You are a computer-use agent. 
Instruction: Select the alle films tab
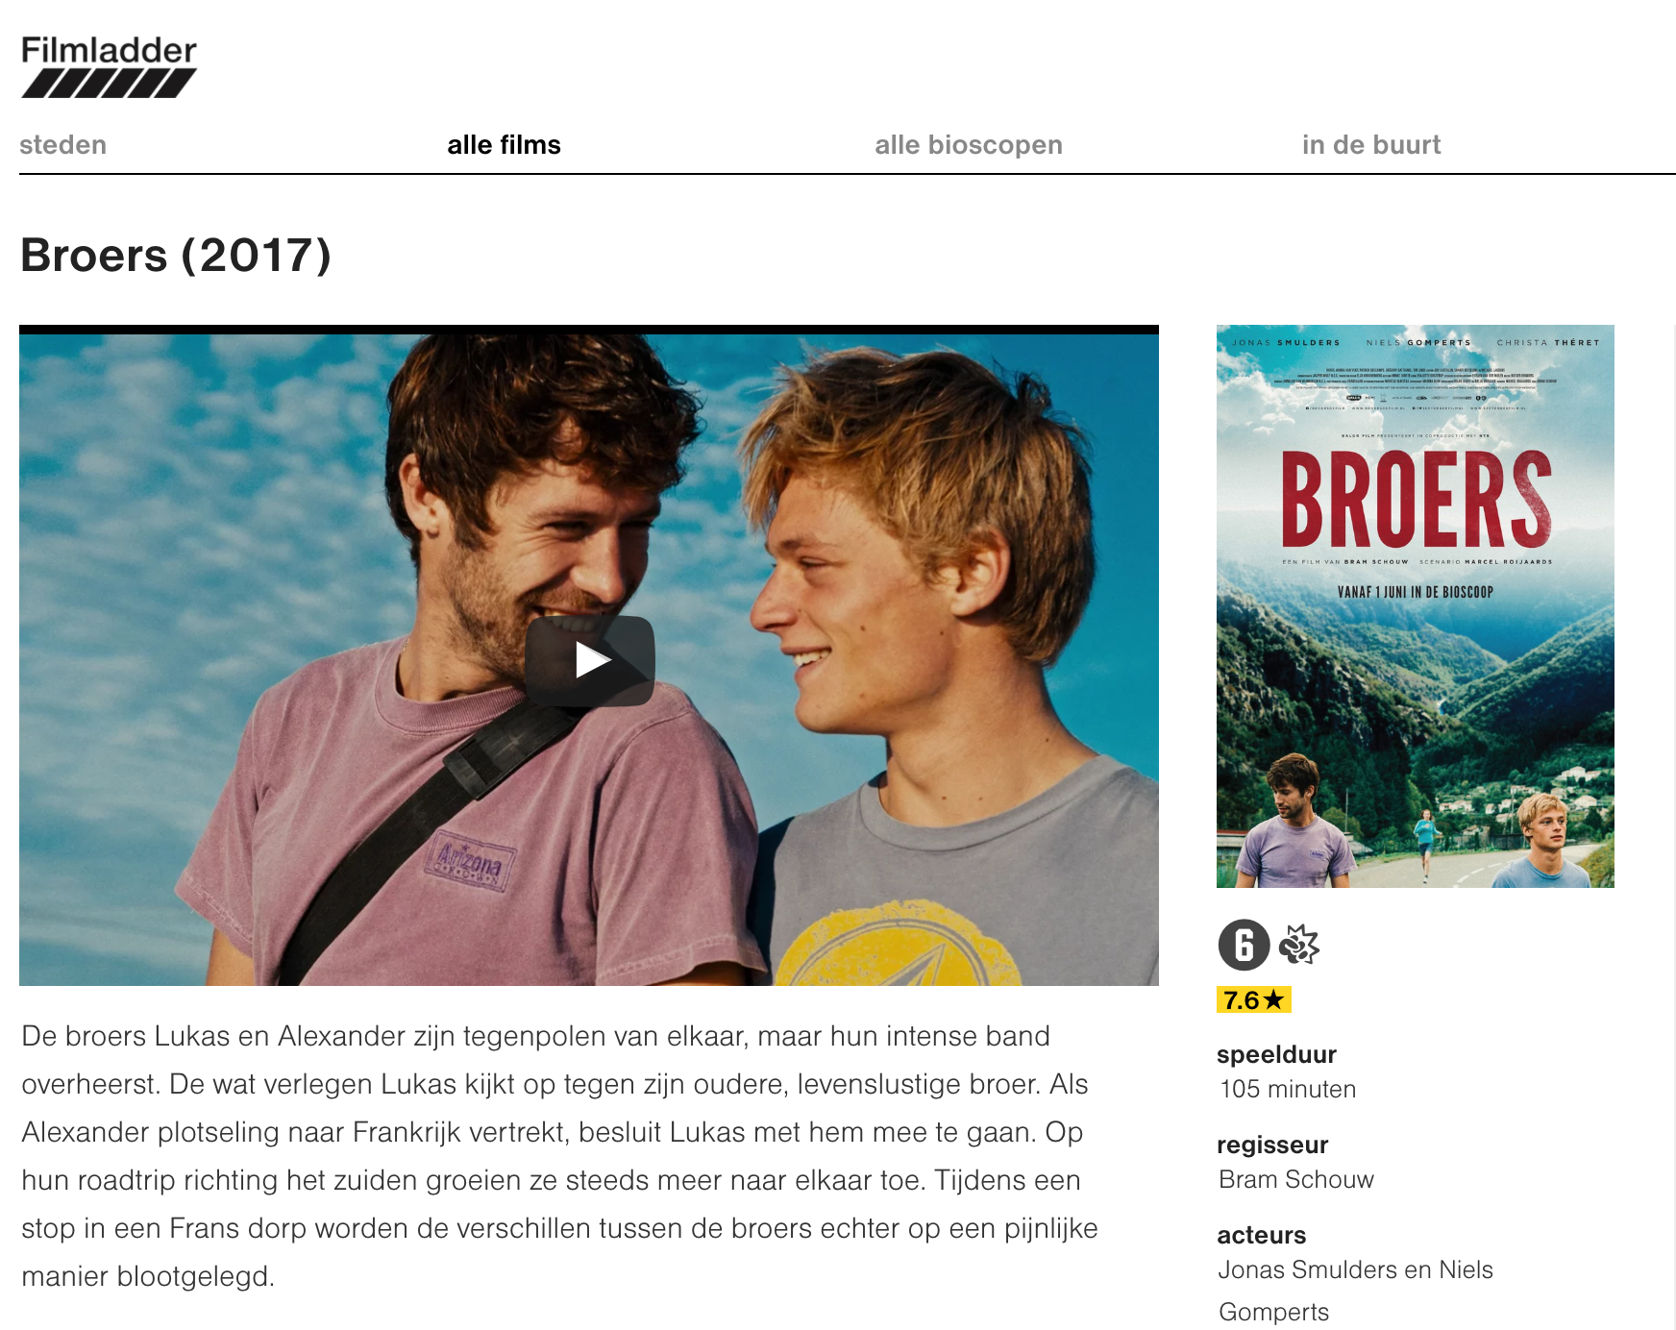504,145
